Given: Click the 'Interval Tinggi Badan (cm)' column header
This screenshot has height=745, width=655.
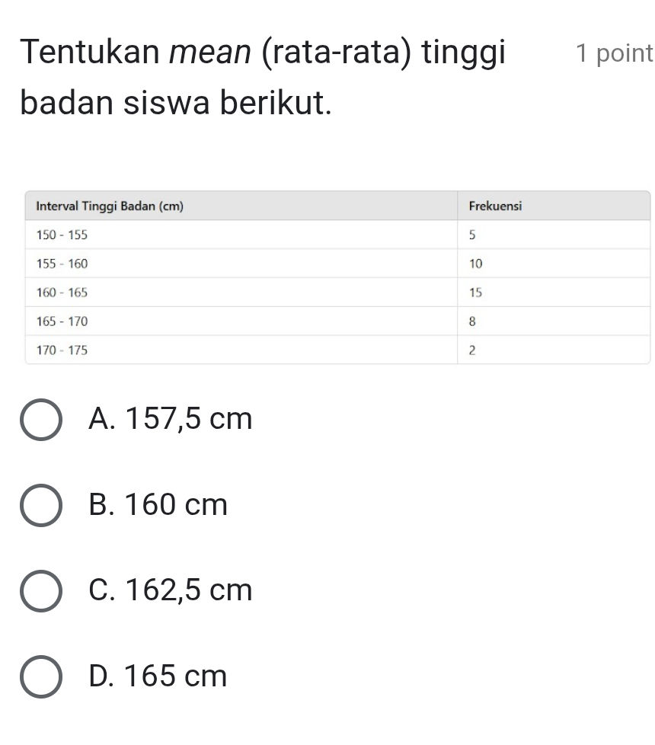Looking at the screenshot, I should point(109,206).
